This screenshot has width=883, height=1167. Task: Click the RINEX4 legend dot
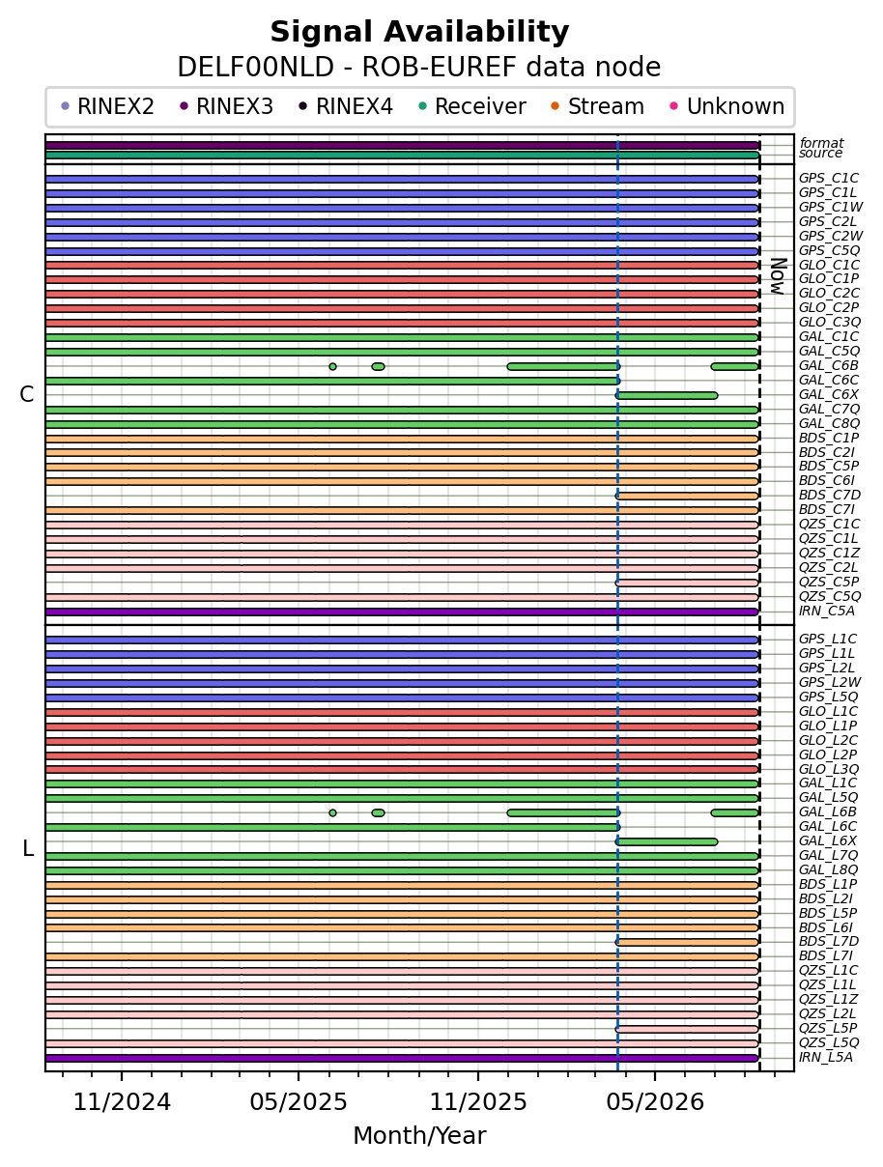pos(303,106)
